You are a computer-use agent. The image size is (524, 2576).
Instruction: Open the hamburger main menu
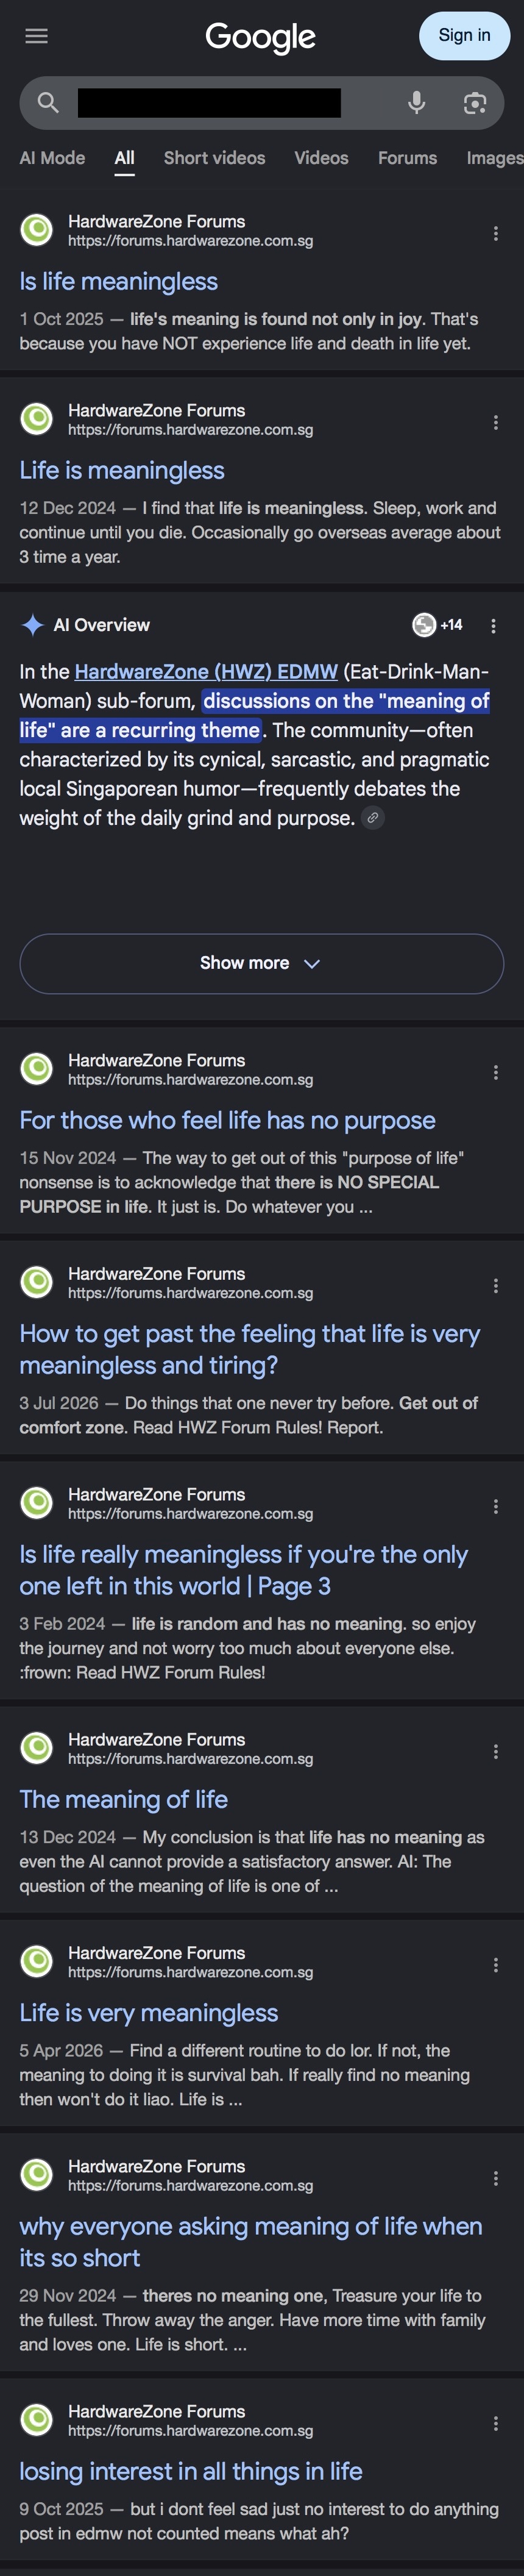(36, 36)
